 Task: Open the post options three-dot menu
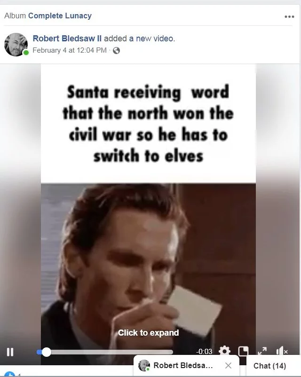(x=289, y=16)
